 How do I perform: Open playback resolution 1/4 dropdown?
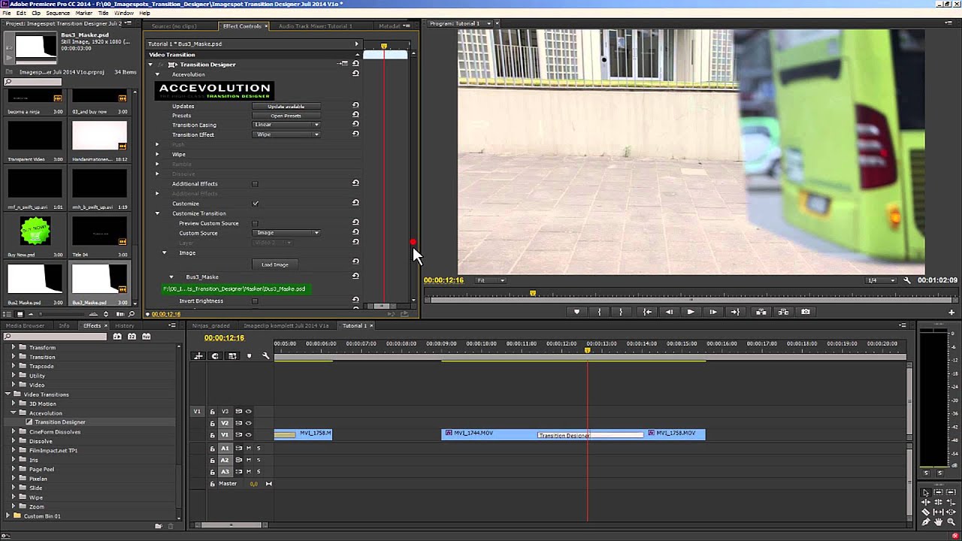click(882, 280)
